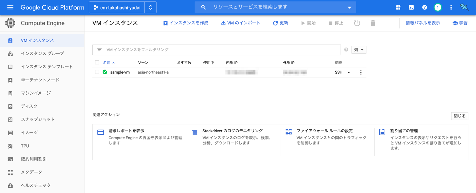476x193 pixels.
Task: Open the 列 columns dropdown
Action: 358,49
